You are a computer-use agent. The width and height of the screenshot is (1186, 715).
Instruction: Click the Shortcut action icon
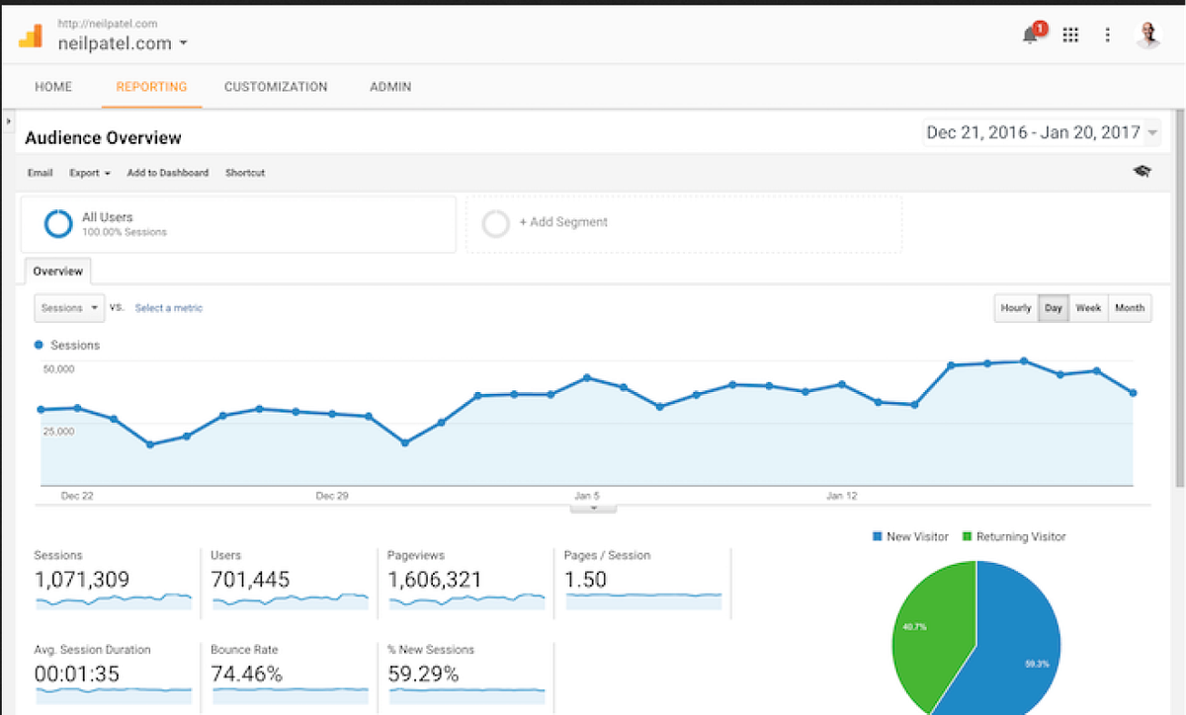click(244, 173)
